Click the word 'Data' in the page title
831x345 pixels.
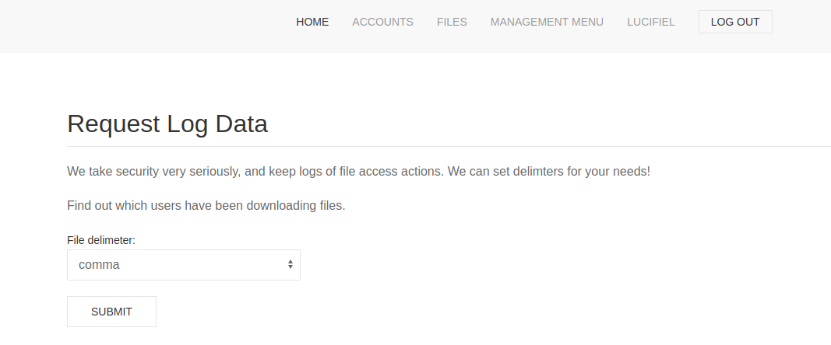click(x=241, y=124)
